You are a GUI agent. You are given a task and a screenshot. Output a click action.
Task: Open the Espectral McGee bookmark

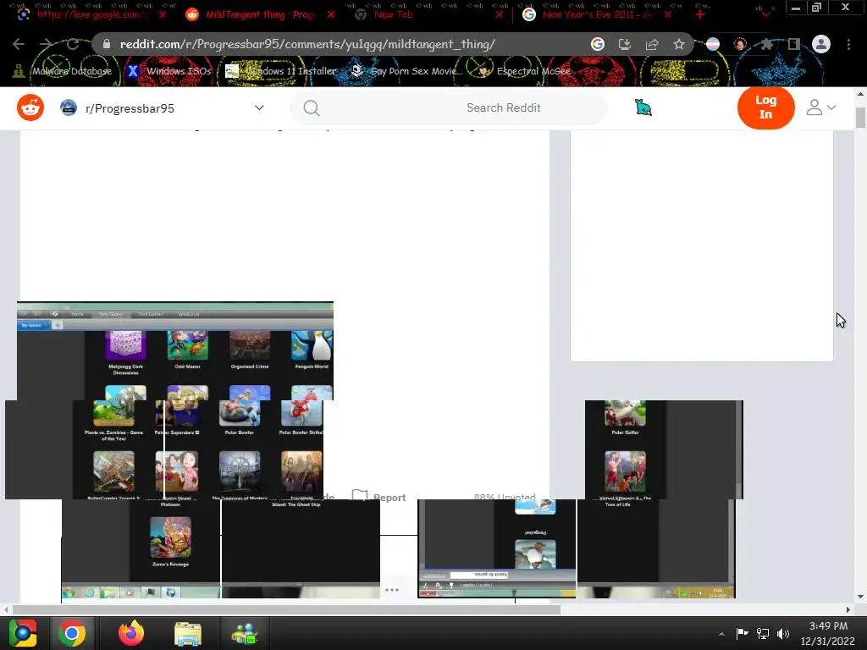[524, 71]
